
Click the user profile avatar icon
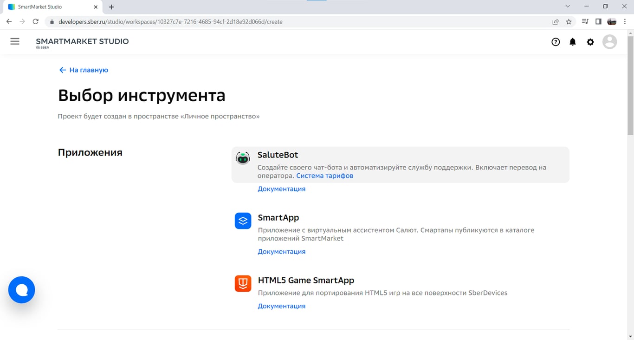609,42
